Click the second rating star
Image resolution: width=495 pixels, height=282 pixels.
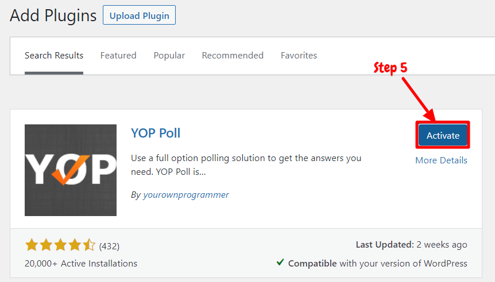pyautogui.click(x=46, y=245)
